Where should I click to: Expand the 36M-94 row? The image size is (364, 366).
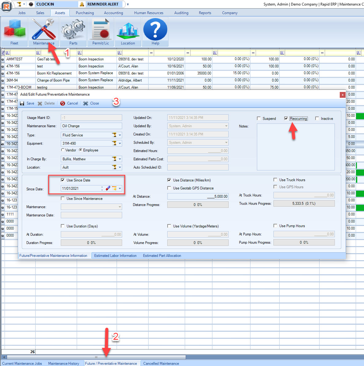click(x=3, y=81)
